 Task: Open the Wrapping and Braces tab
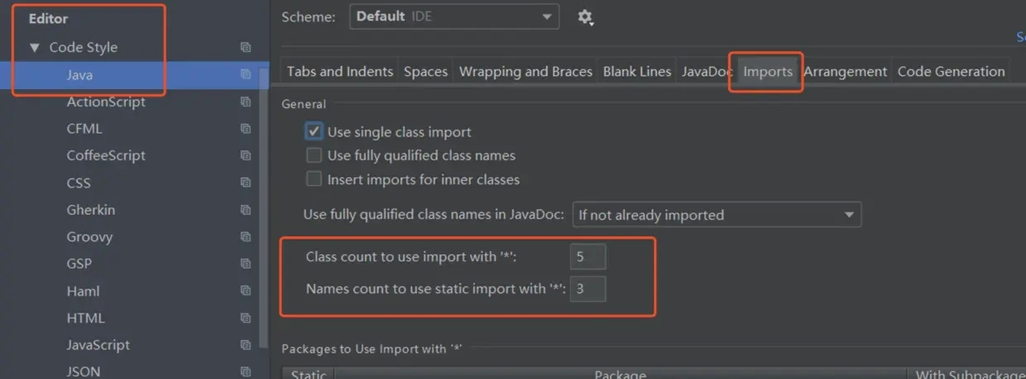point(525,72)
